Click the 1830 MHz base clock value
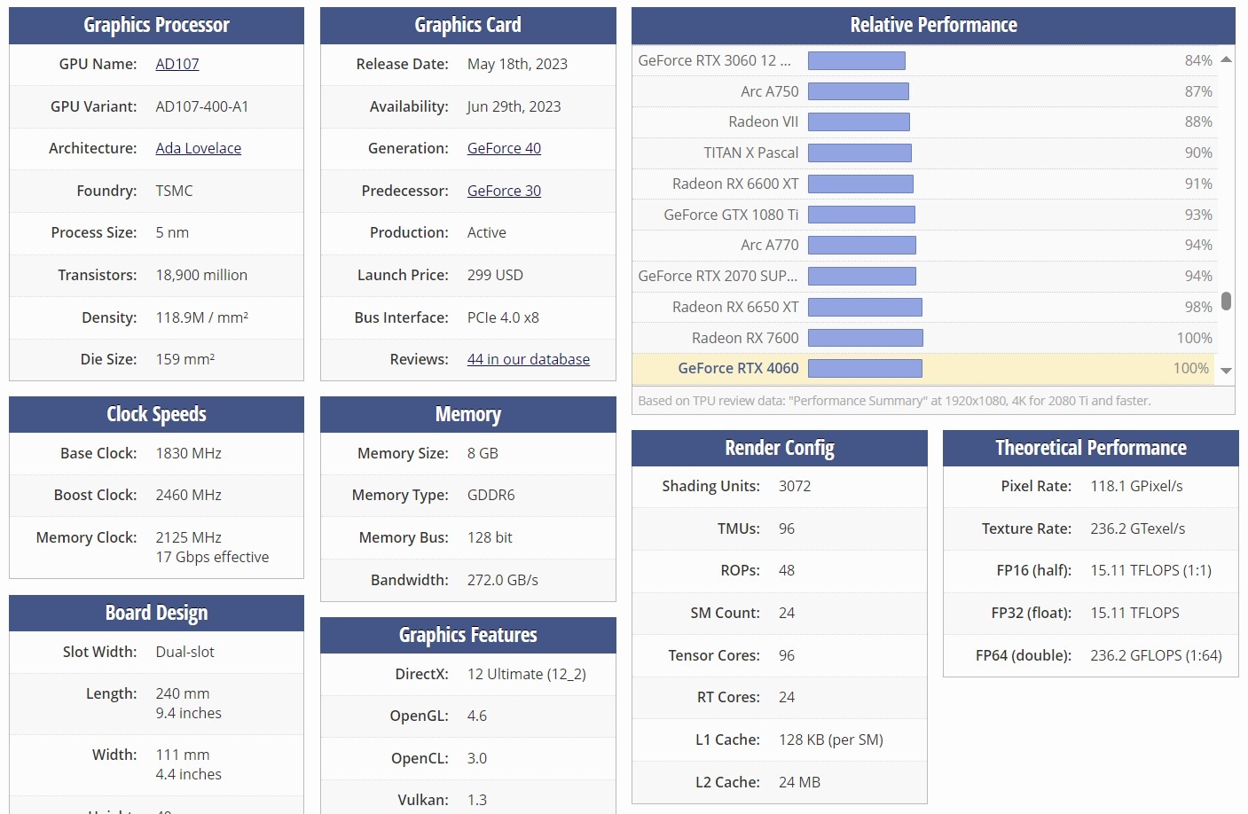This screenshot has height=814, width=1248. (189, 453)
